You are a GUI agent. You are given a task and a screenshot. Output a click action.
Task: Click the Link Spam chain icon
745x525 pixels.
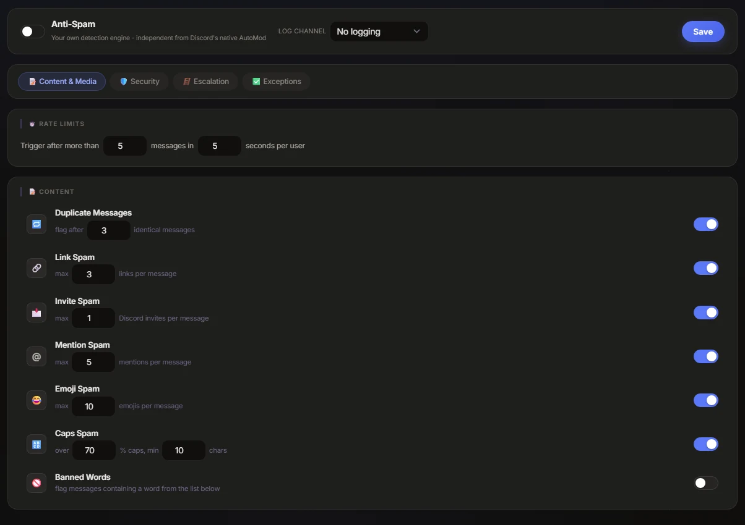[37, 268]
